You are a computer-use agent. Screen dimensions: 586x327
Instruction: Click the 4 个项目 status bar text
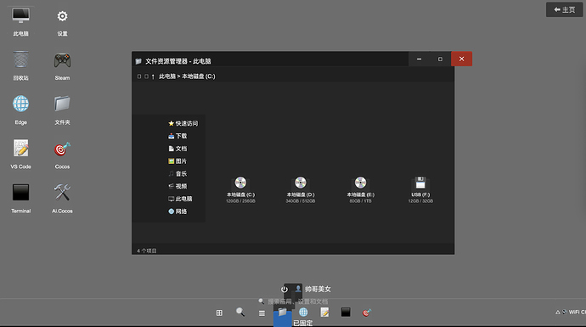146,251
